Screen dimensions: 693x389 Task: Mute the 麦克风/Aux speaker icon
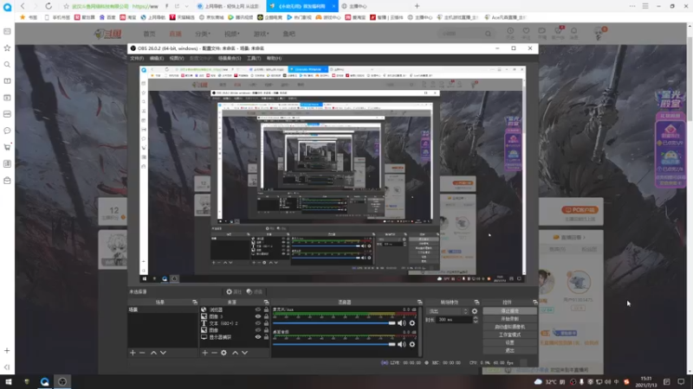pos(401,323)
